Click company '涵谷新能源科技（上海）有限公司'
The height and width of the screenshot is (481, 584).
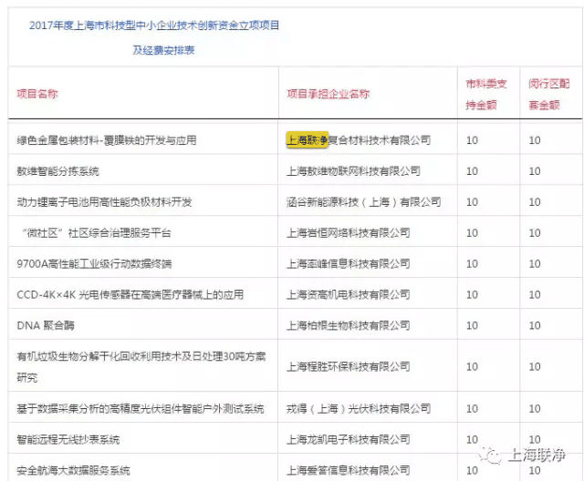[363, 202]
